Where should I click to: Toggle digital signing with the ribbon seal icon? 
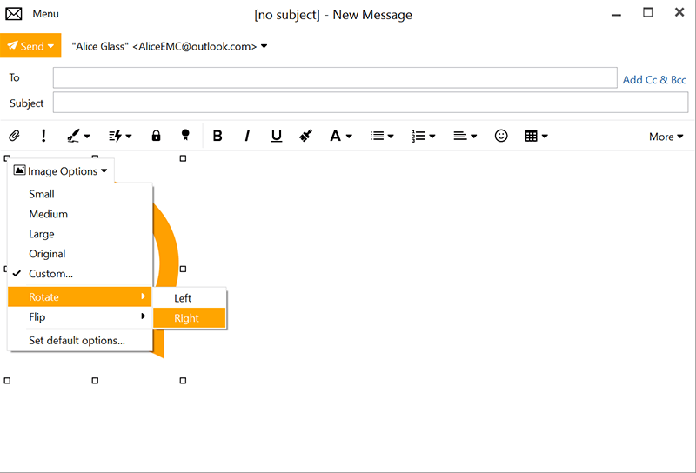(185, 136)
